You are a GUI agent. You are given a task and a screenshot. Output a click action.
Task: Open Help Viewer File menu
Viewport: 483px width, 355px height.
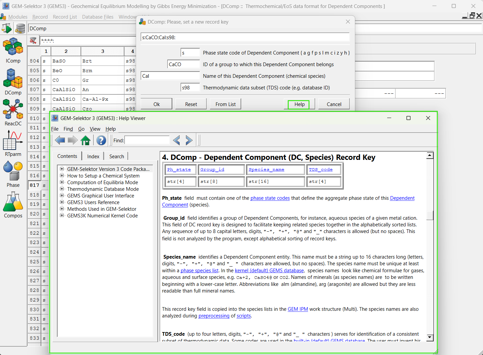pos(55,129)
